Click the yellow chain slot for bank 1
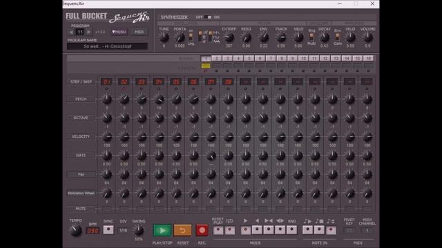This screenshot has width=442, height=248. click(206, 65)
